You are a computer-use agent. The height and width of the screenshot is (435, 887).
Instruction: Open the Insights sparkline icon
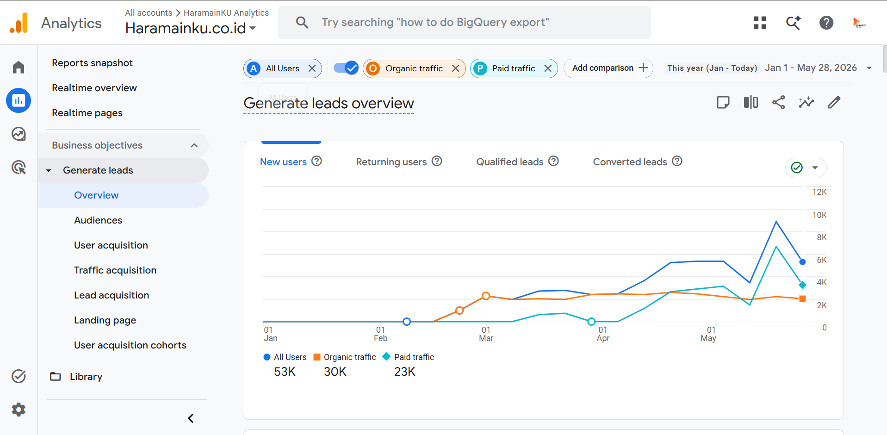click(x=806, y=102)
